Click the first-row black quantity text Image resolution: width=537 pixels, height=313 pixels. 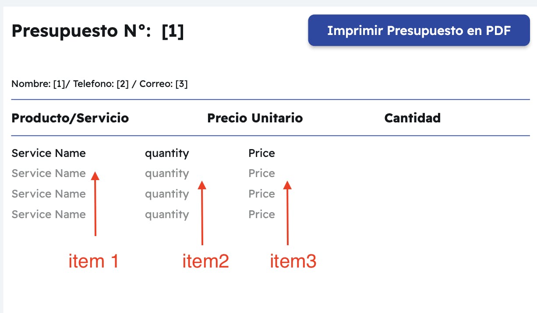(167, 153)
